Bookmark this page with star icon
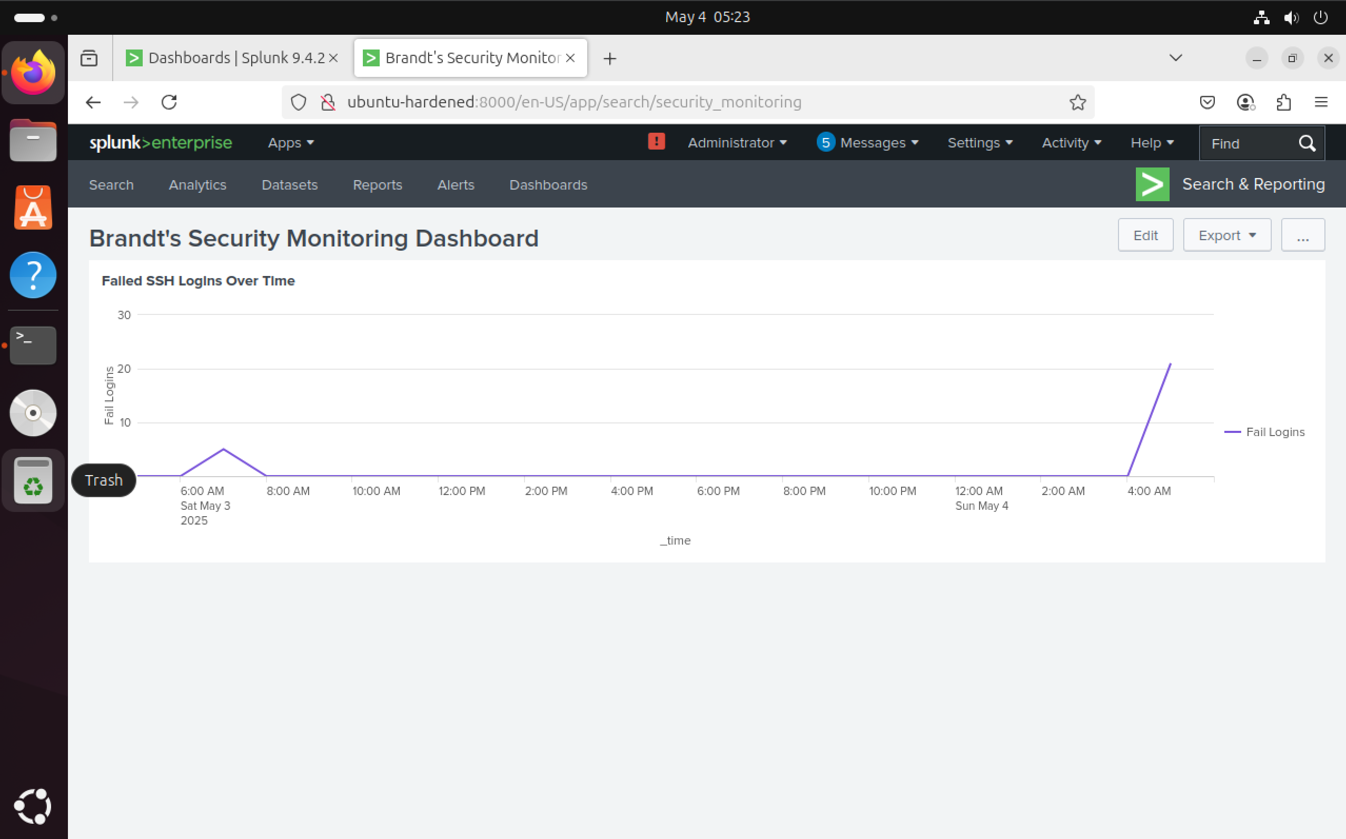The width and height of the screenshot is (1346, 839). point(1077,102)
